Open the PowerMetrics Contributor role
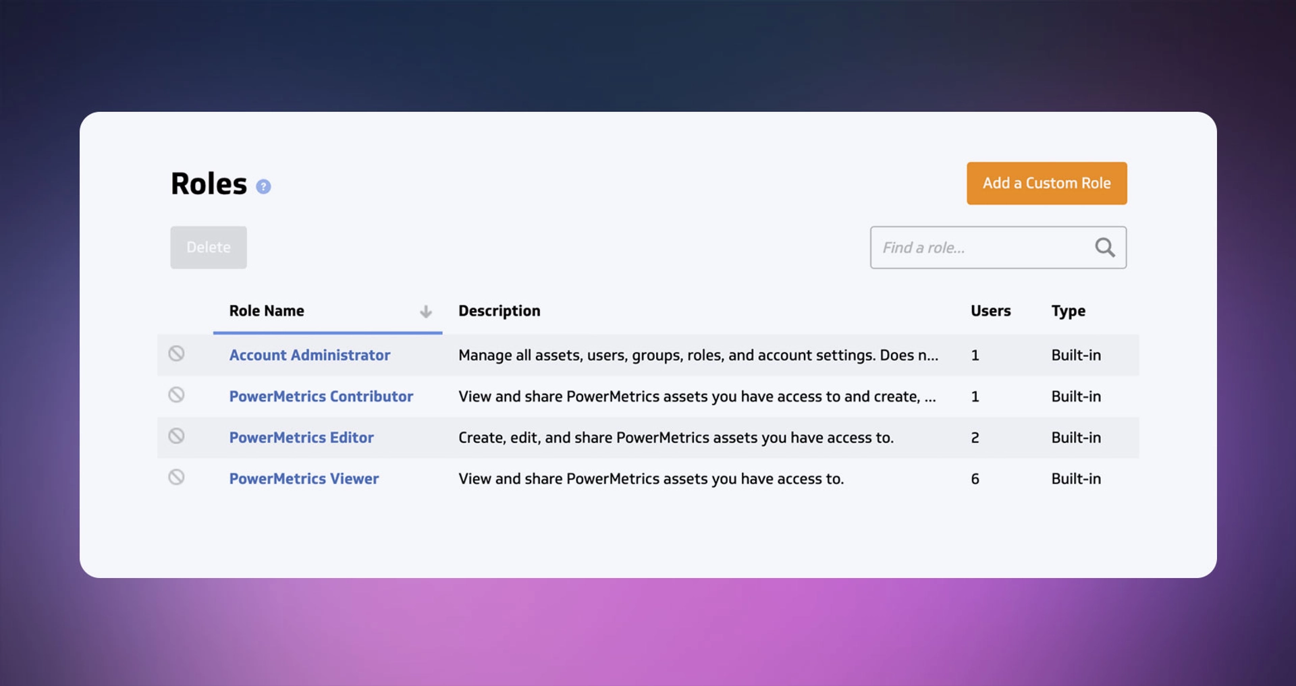This screenshot has width=1296, height=686. [x=321, y=397]
